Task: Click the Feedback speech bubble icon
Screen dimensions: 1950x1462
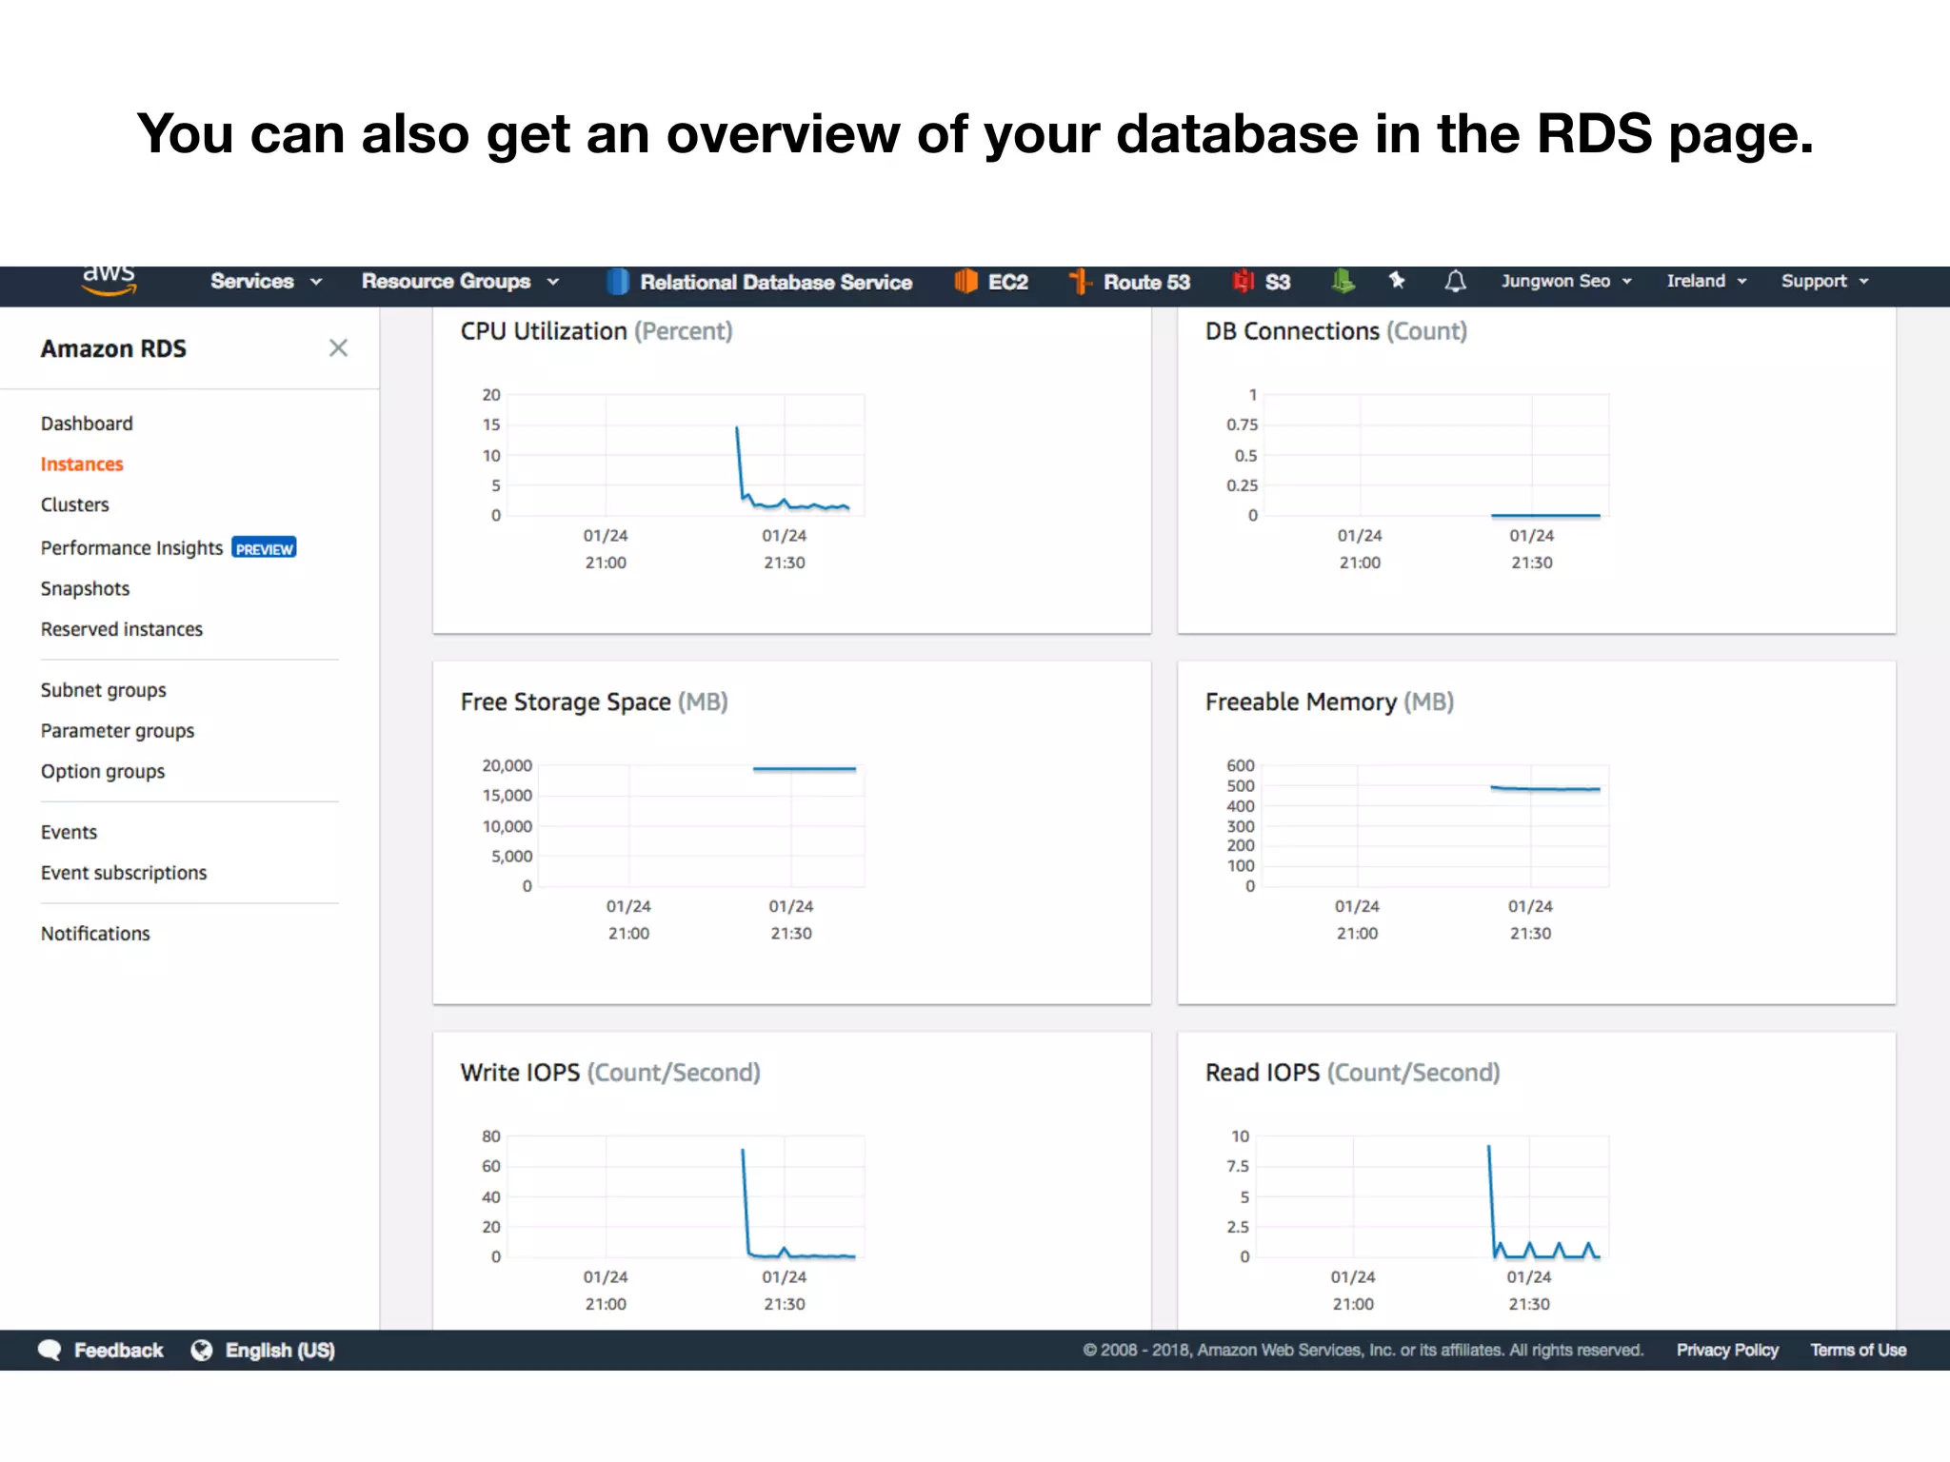Action: coord(50,1350)
